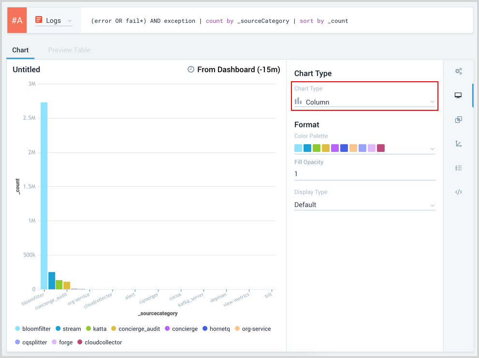Viewport: 479px width, 358px height.
Task: Open the overlapping squares overrides icon
Action: (x=458, y=119)
